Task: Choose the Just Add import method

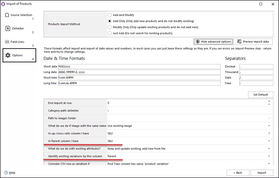Action: [109, 33]
